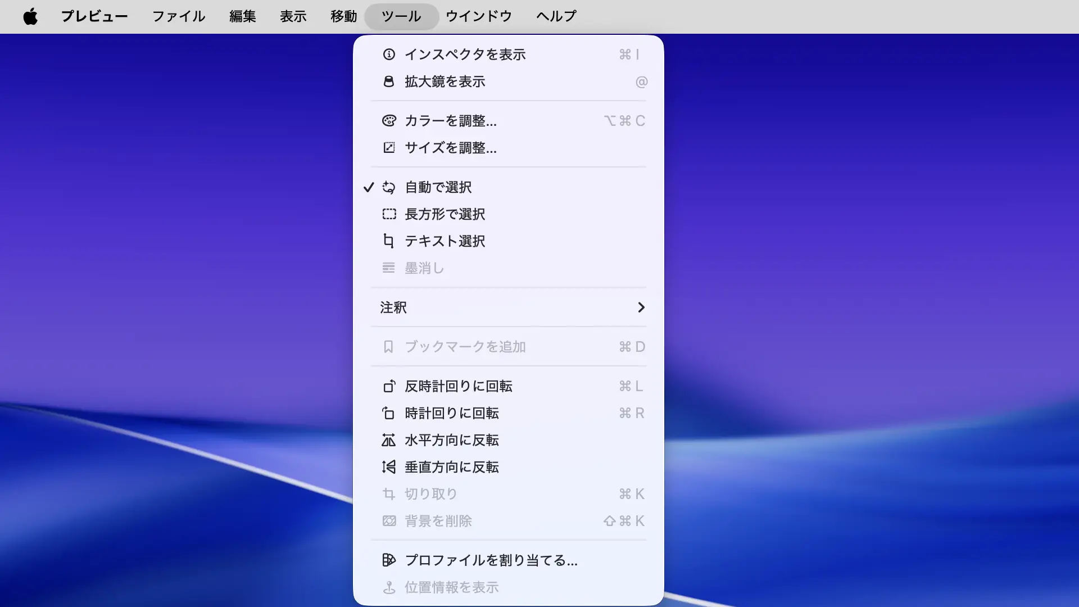
Task: Open the 表示 menu
Action: (293, 16)
